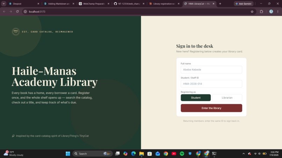Launch Copilot from the taskbar
The height and width of the screenshot is (158, 282).
pos(125,153)
